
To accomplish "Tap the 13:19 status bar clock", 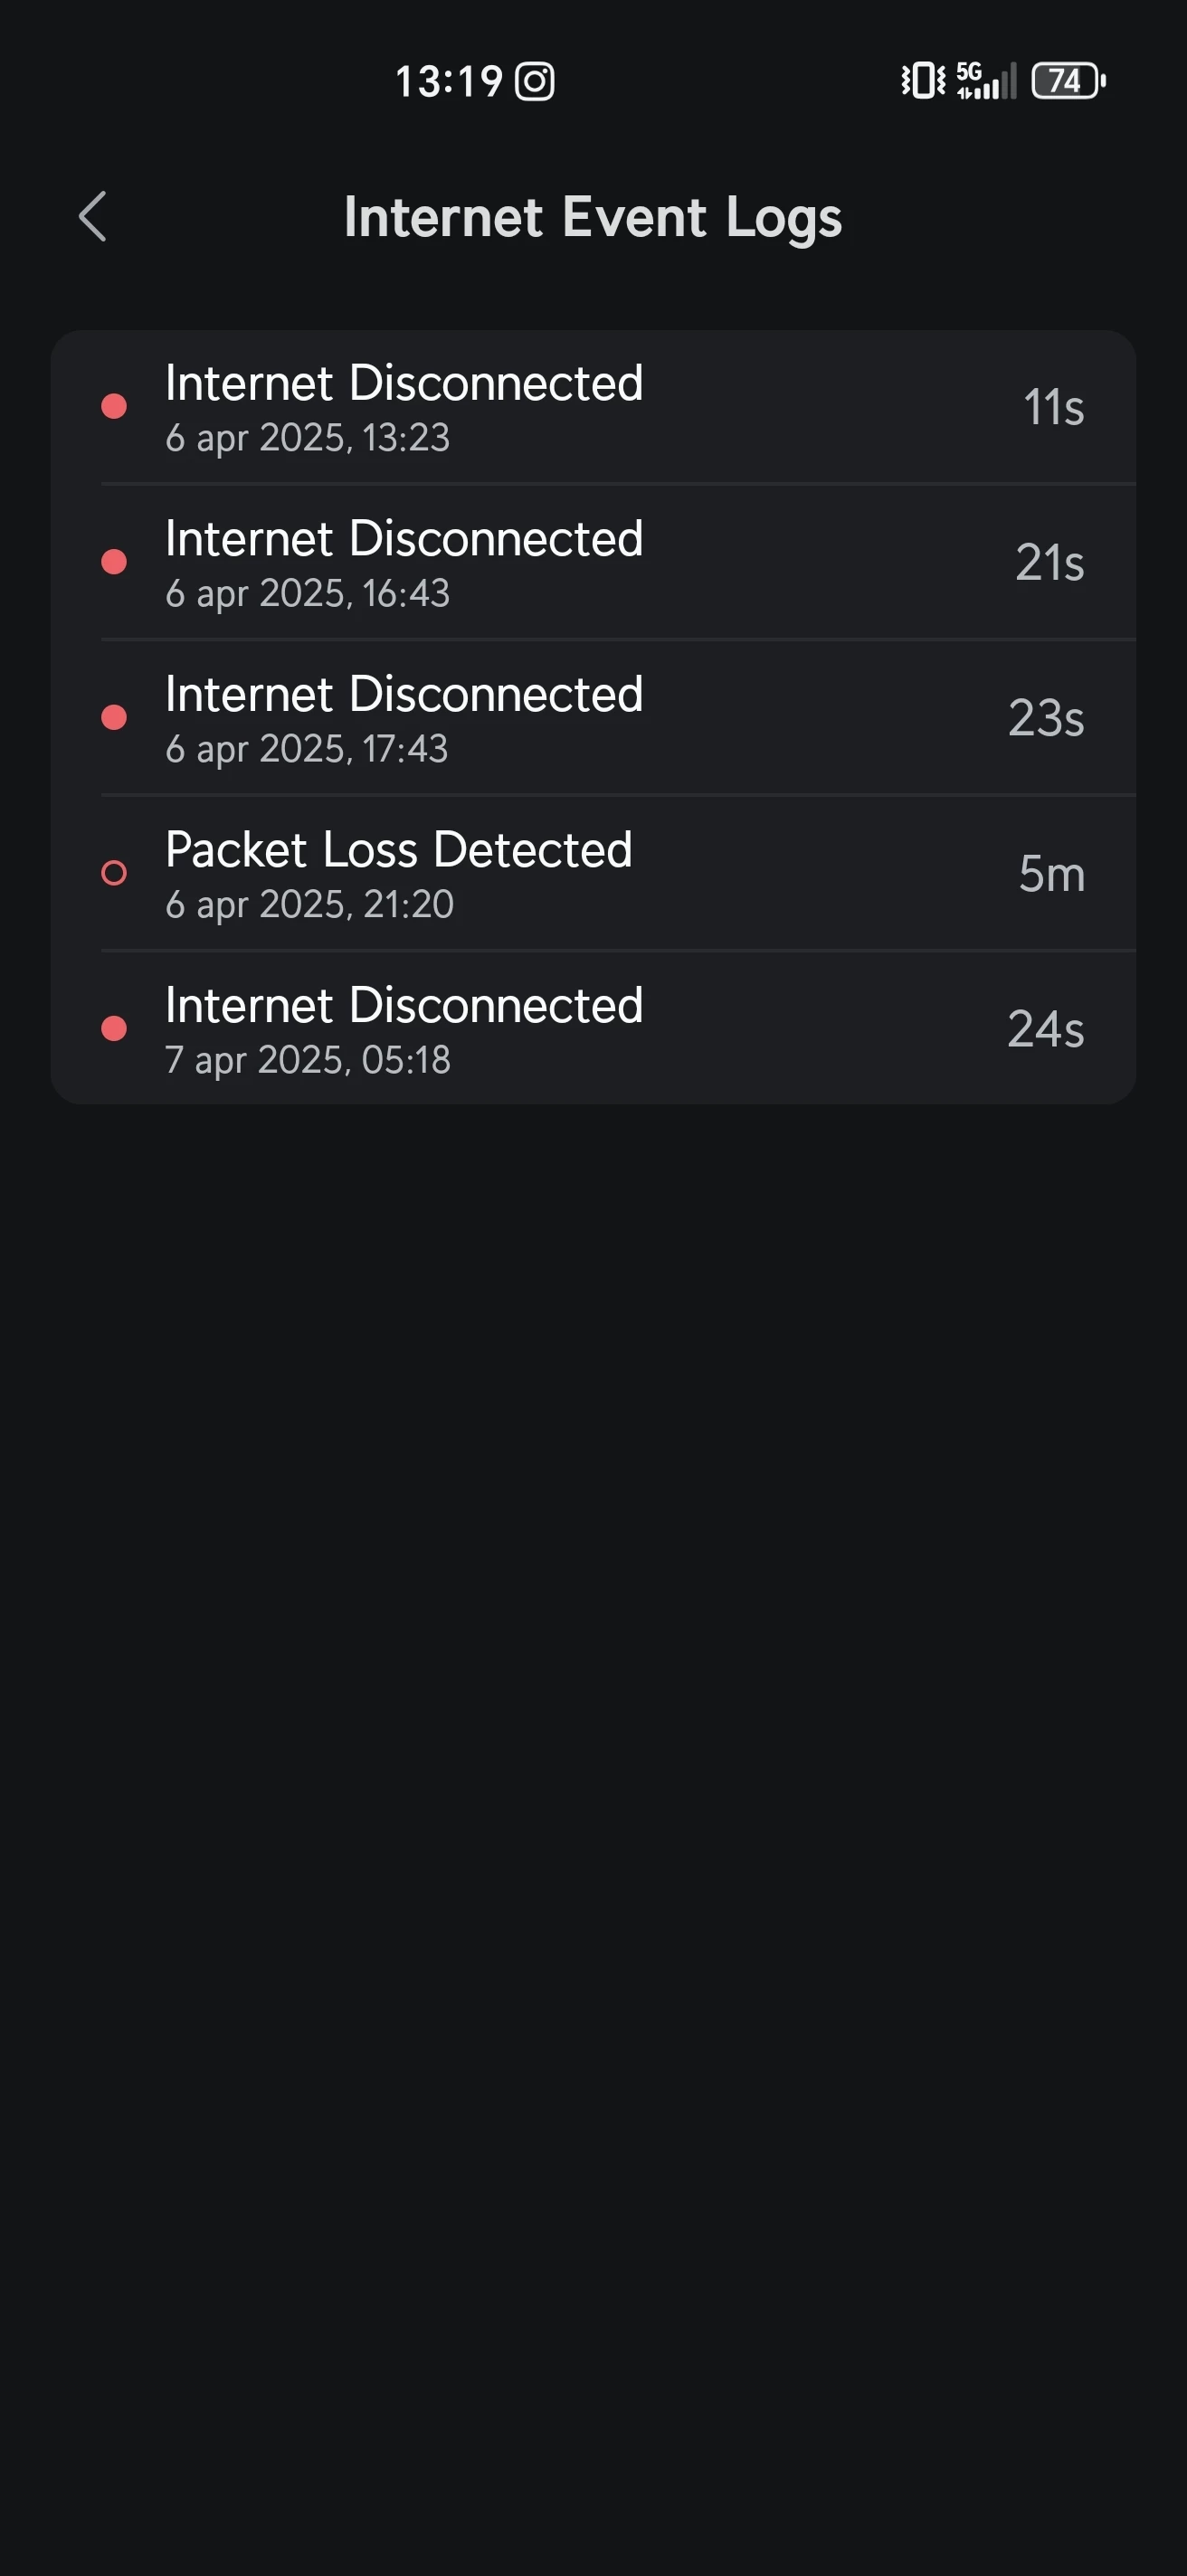I will pos(448,81).
